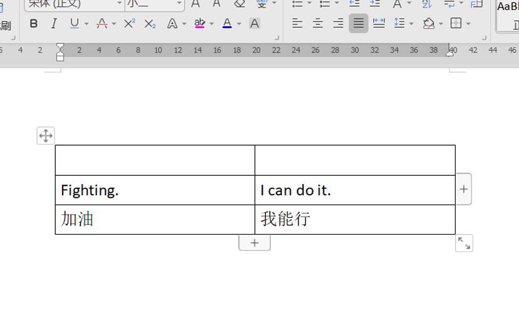Viewport: 519px width, 316px height.
Task: Click the 'I can do it.' cell
Action: (x=355, y=190)
